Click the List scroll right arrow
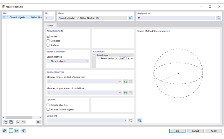Image resolution: width=224 pixels, height=139 pixels. (40, 117)
